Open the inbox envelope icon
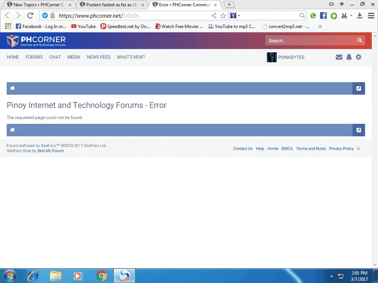 tap(339, 57)
